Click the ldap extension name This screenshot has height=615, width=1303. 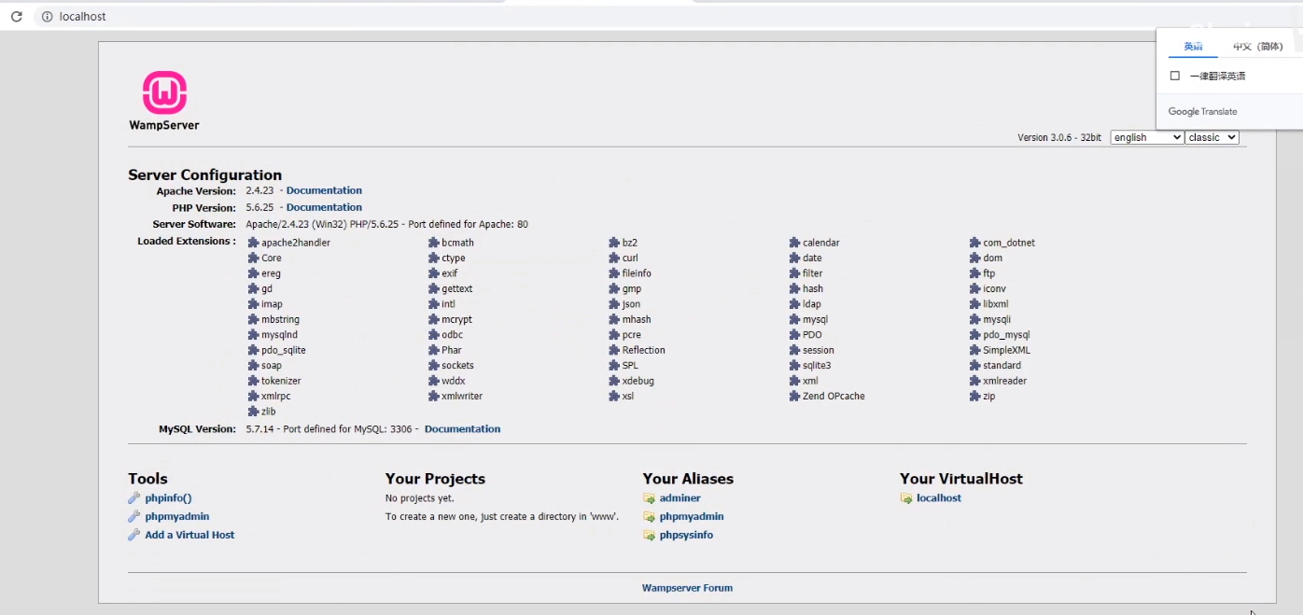pyautogui.click(x=811, y=304)
